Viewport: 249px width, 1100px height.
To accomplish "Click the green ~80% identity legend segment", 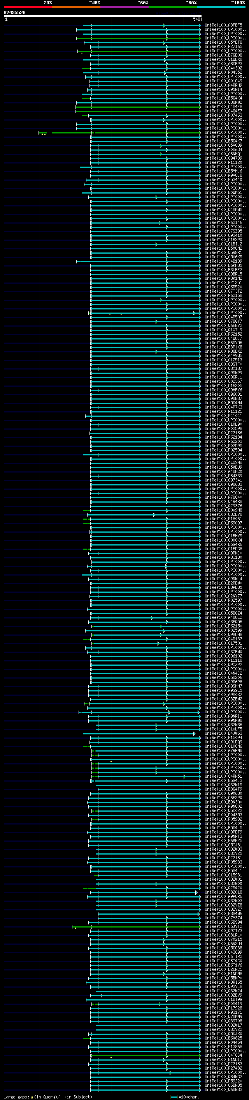I will 173,7.
